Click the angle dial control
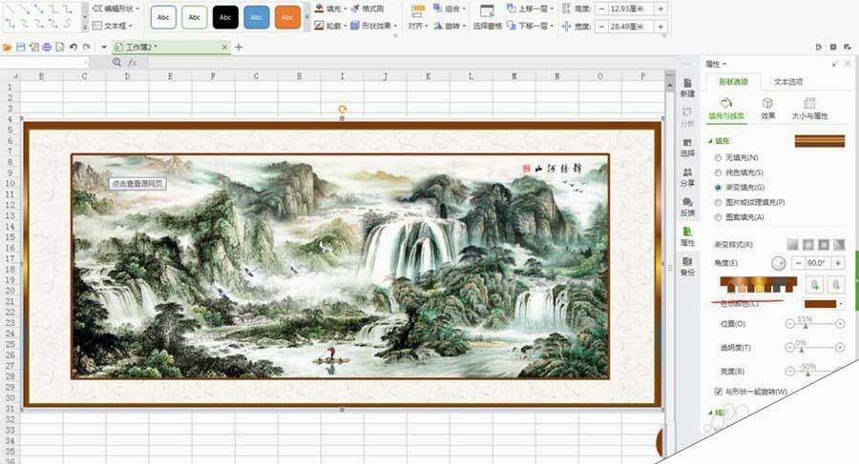This screenshot has width=859, height=464. click(778, 263)
